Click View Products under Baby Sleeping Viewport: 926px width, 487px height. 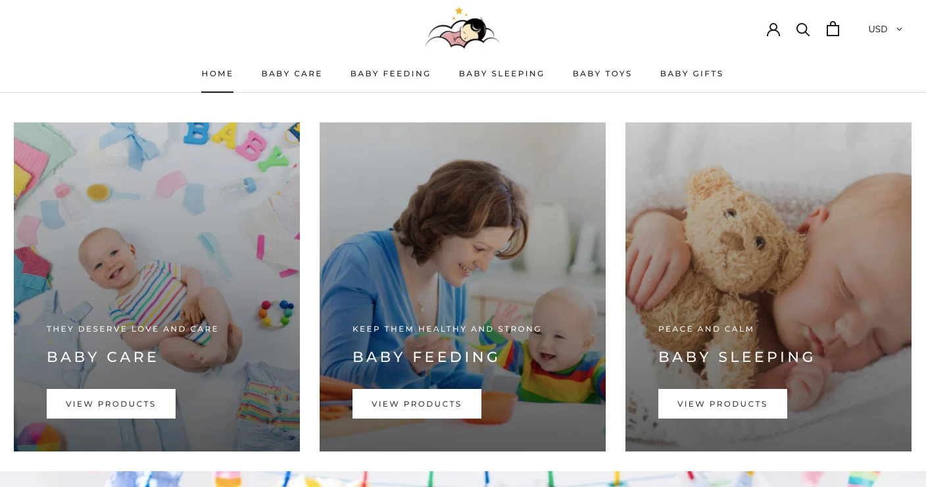723,403
